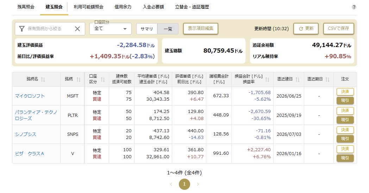Click 決済 for マイクロソフト row
This screenshot has height=193, width=369.
pyautogui.click(x=345, y=92)
